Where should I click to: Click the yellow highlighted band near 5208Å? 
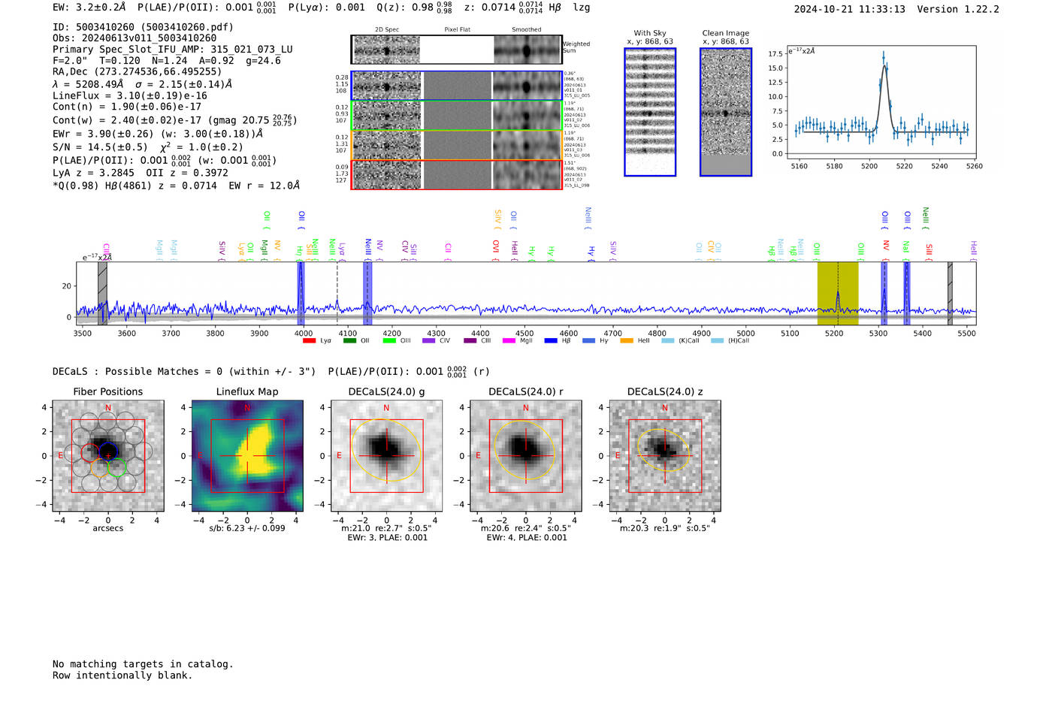(x=838, y=293)
